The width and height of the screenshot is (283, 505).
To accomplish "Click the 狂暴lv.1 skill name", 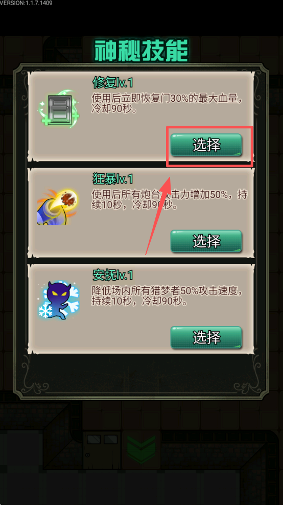I will (113, 179).
